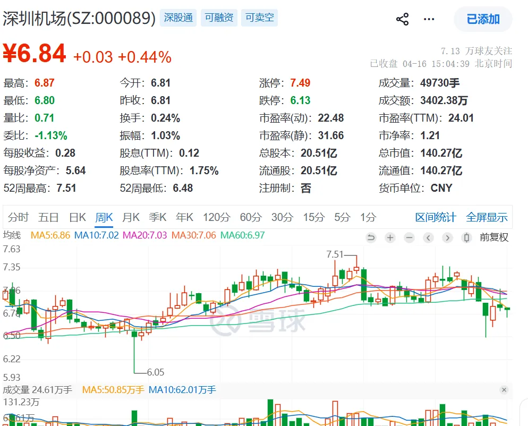Click the 万球友关注 follower count
Viewport: 528px width, 426px height.
[476, 51]
